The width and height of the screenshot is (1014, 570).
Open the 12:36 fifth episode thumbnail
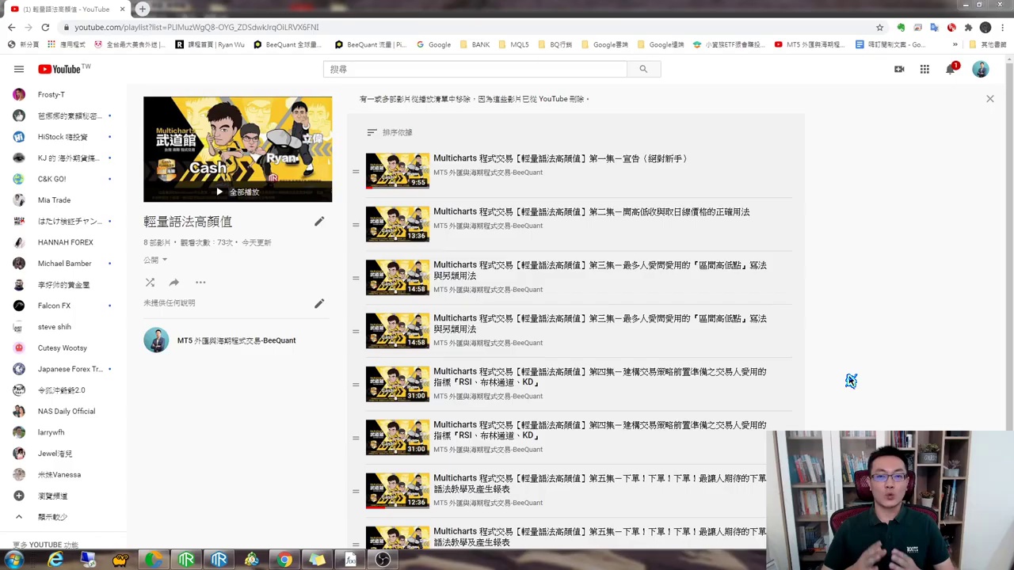[x=398, y=491]
